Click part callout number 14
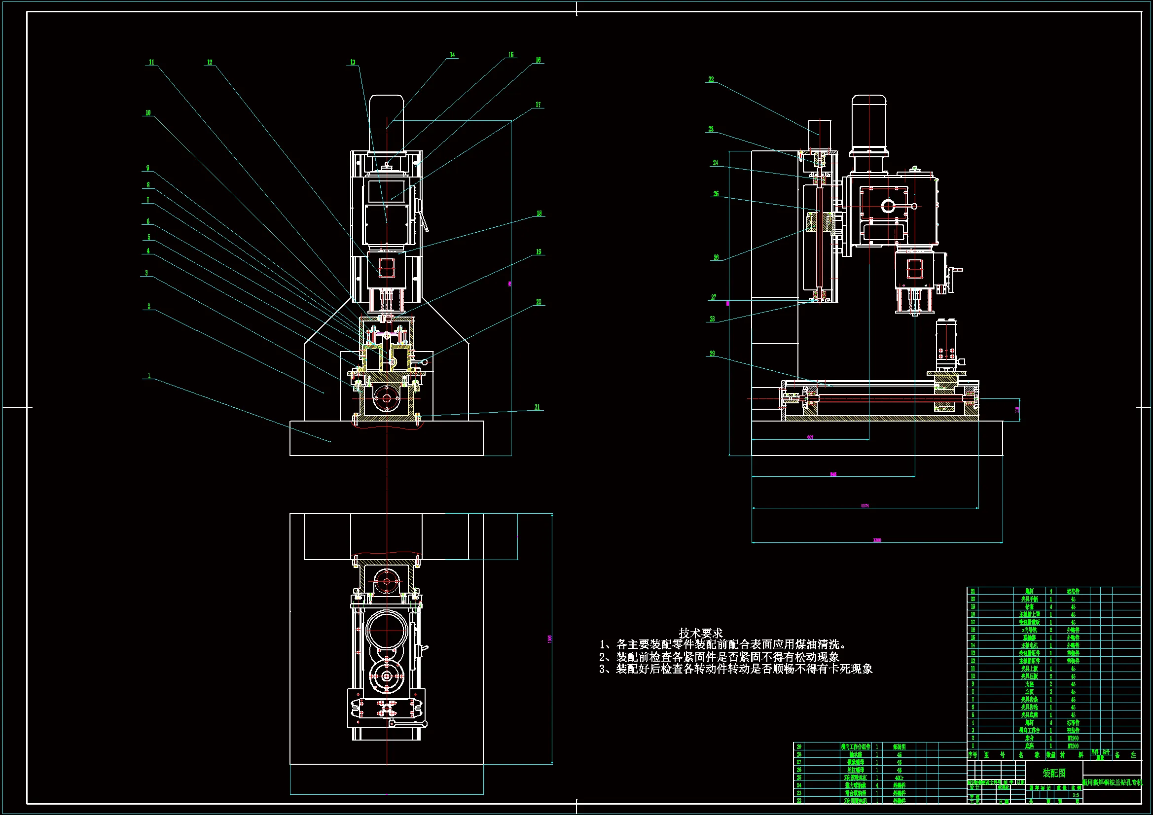This screenshot has height=815, width=1153. coord(452,55)
